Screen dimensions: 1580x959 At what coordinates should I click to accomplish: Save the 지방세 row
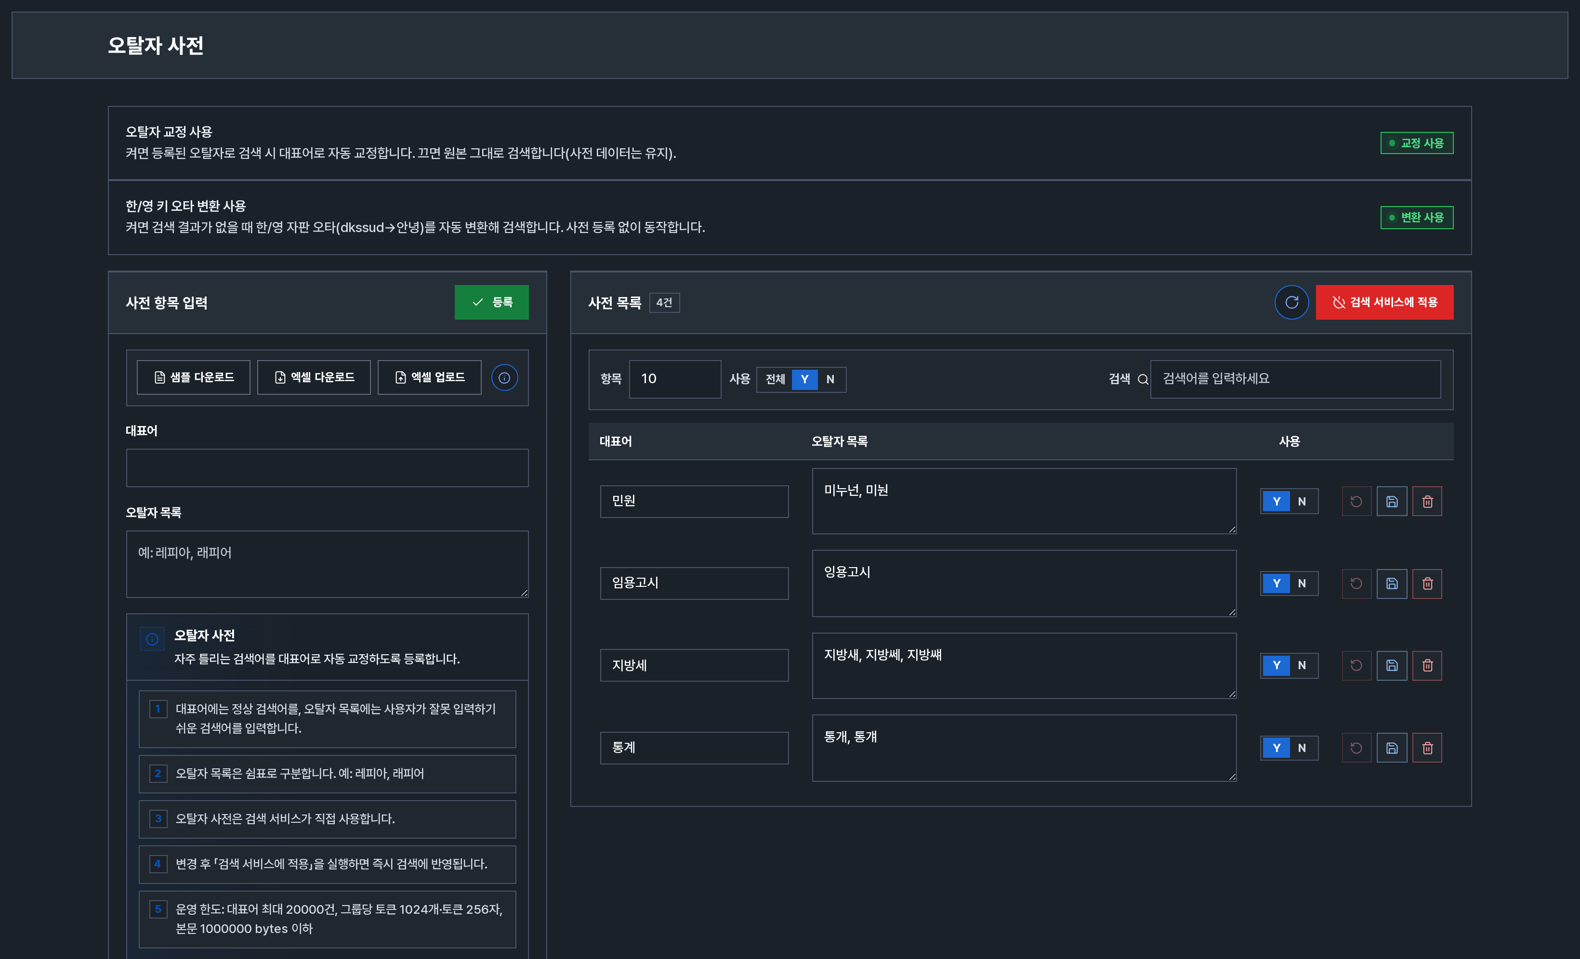(x=1392, y=665)
